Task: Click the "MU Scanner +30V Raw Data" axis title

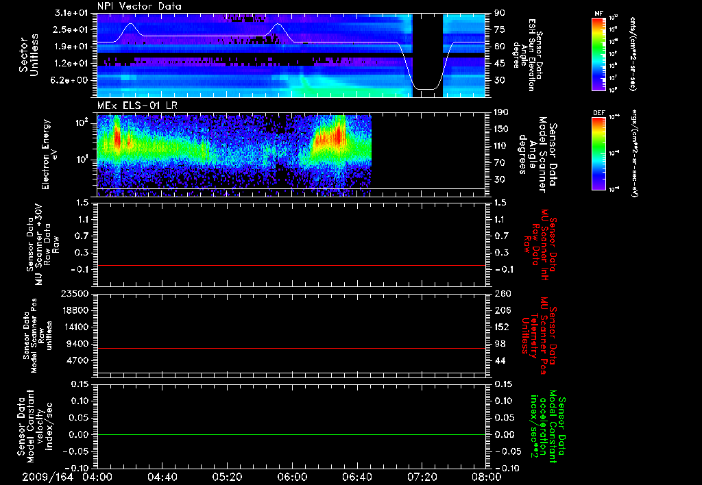Action: click(43, 245)
